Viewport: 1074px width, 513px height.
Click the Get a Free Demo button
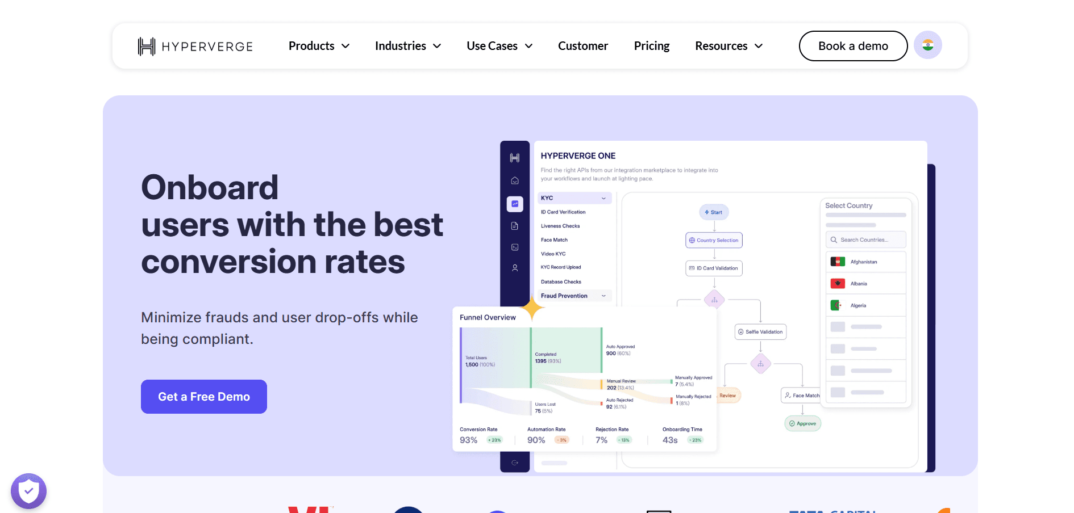pos(204,397)
